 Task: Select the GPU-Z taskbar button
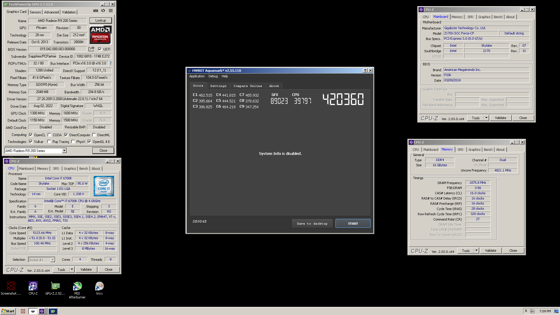click(53, 311)
